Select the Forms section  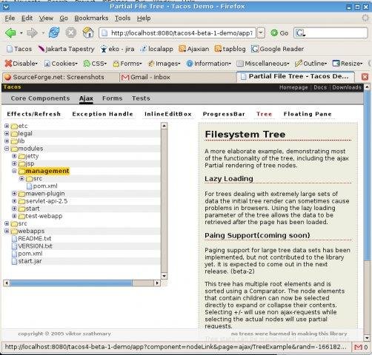113,98
